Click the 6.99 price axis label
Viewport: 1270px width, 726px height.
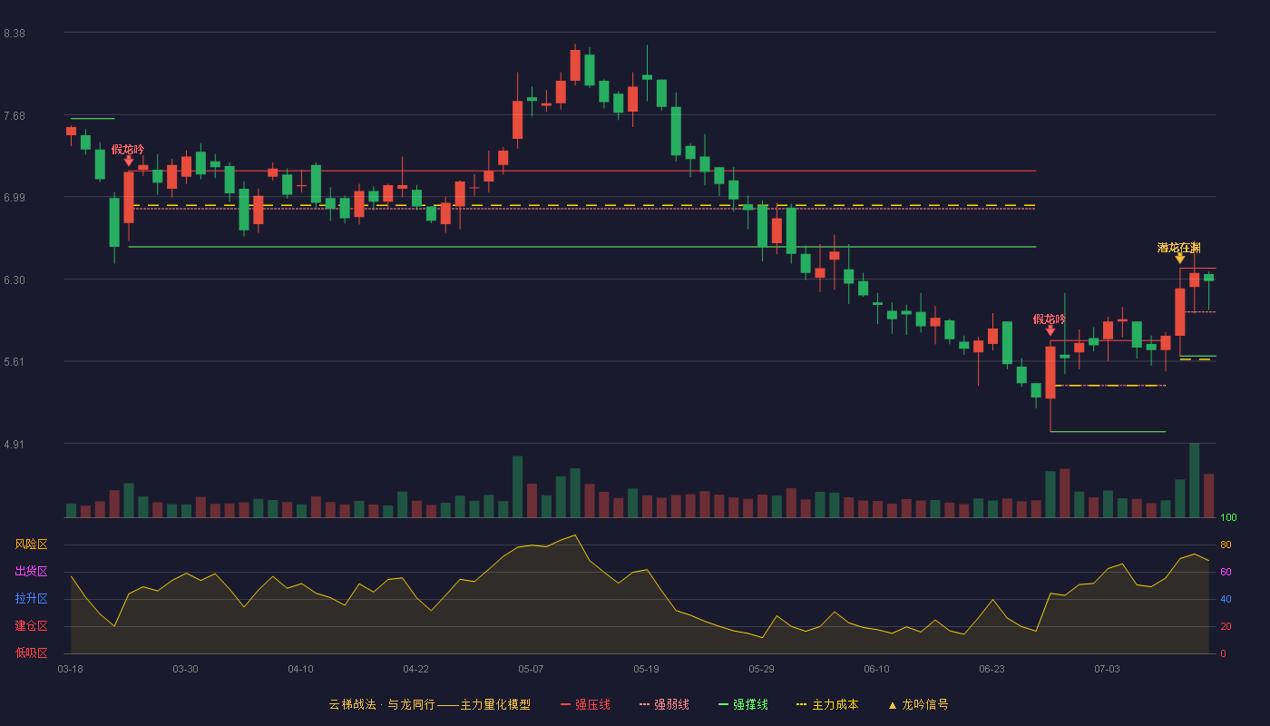tap(15, 198)
